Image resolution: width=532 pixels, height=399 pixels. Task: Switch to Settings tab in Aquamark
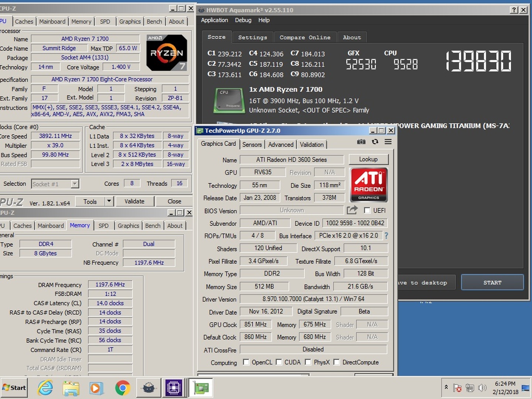[253, 37]
